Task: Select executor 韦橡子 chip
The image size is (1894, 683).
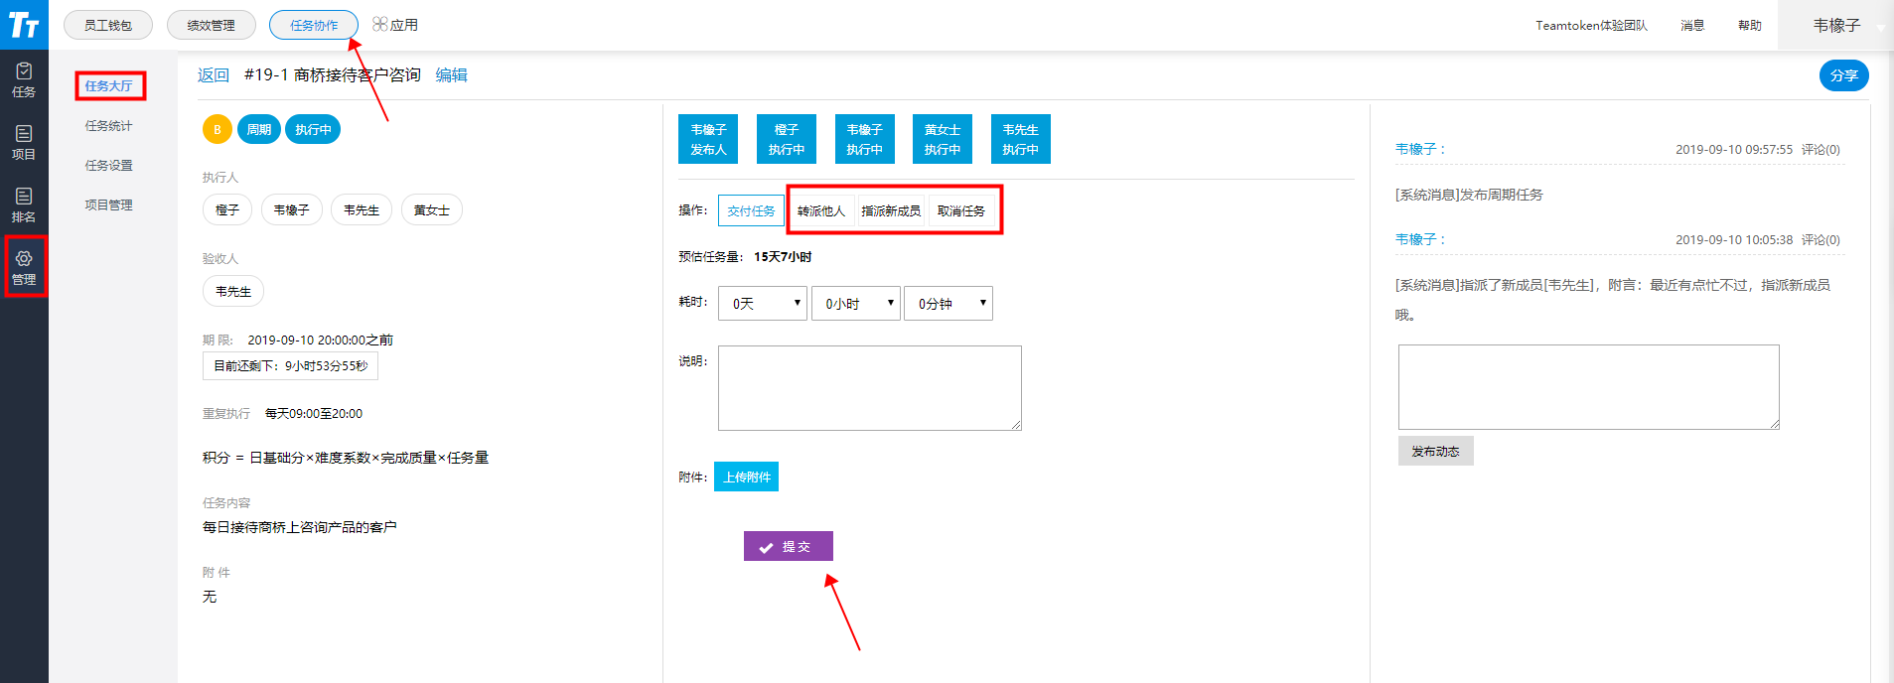Action: (x=292, y=209)
